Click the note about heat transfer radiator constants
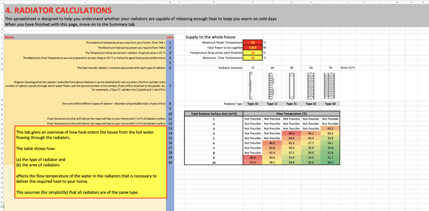The image size is (429, 211). tap(121, 68)
